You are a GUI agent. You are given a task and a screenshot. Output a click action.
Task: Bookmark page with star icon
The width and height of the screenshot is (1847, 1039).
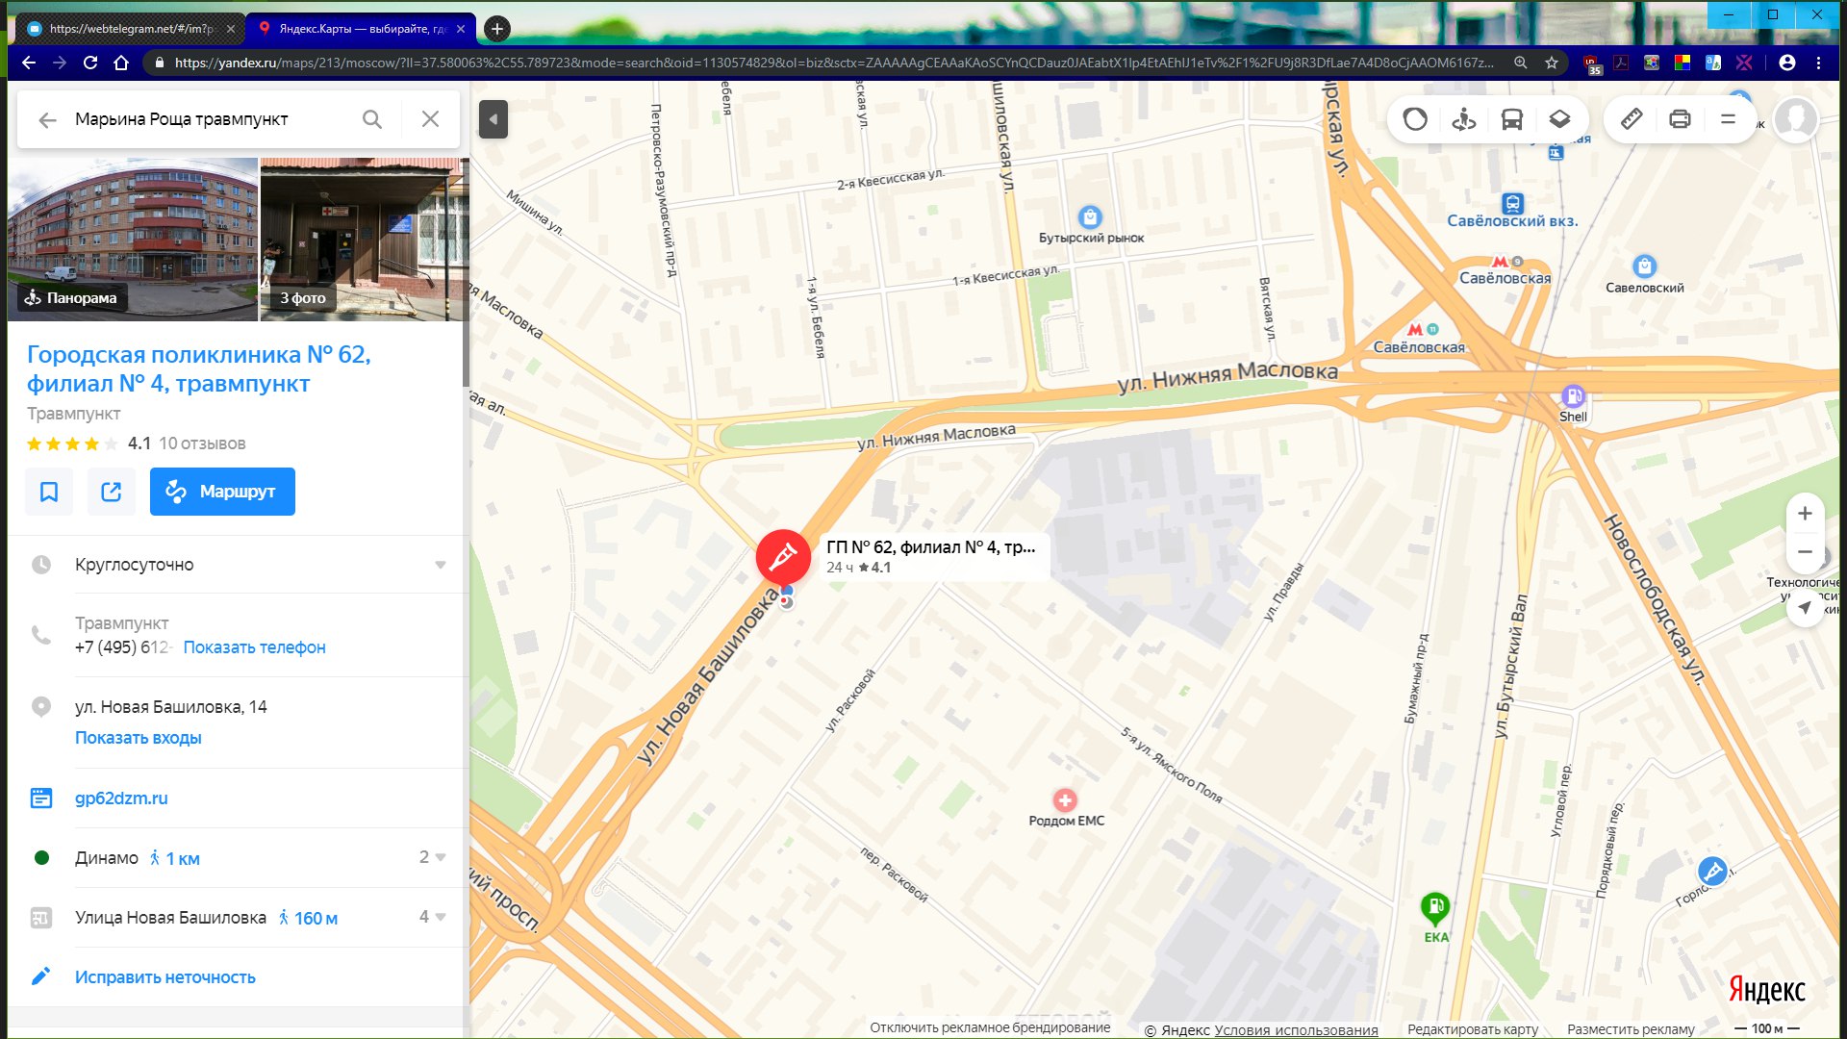(1552, 63)
